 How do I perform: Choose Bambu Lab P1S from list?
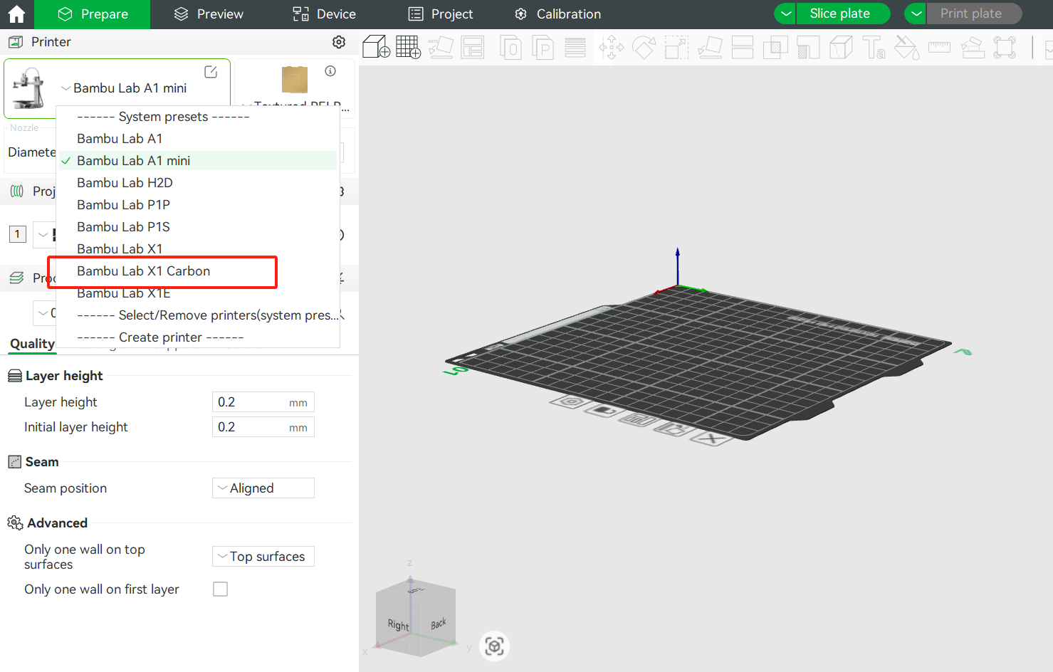[x=123, y=227]
